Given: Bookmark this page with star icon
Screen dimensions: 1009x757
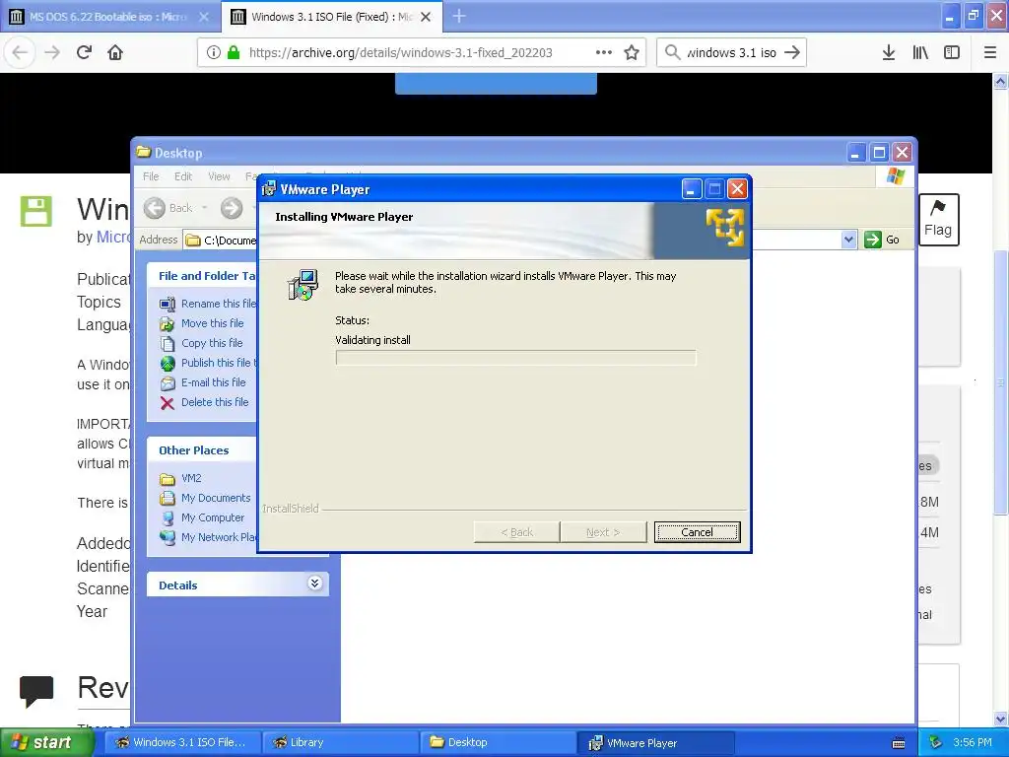Looking at the screenshot, I should pos(632,52).
